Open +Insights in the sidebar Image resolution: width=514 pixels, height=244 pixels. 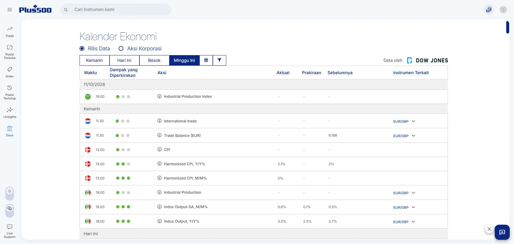10,113
